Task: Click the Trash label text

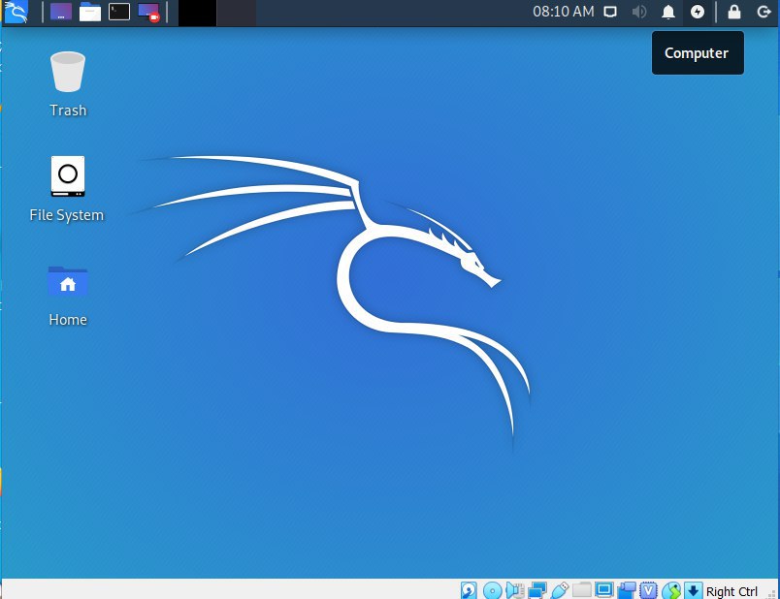Action: pyautogui.click(x=68, y=110)
